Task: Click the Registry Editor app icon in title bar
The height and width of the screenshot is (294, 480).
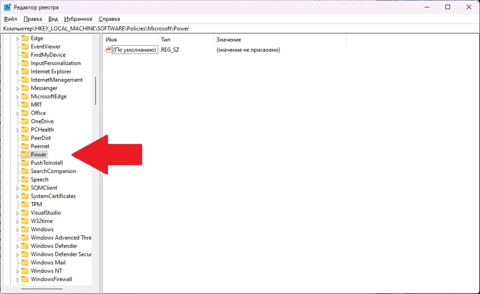Action: pyautogui.click(x=7, y=8)
